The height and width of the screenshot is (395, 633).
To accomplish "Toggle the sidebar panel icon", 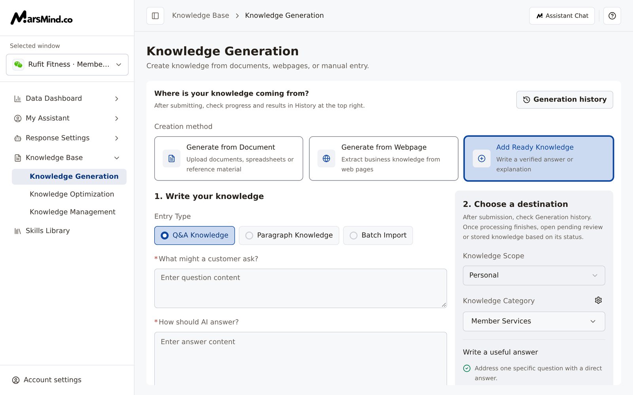I will (x=155, y=16).
